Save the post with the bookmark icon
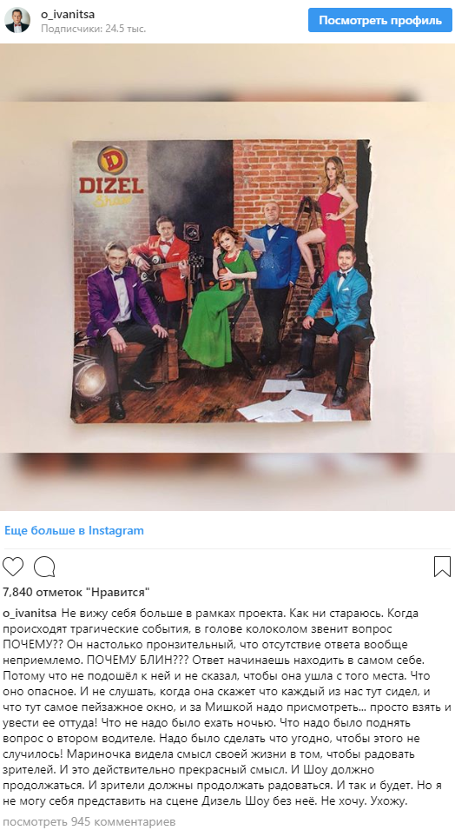455x830 pixels. coord(442,567)
